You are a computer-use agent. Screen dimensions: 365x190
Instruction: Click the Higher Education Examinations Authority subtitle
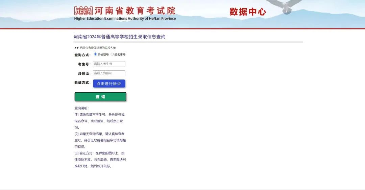pos(125,19)
